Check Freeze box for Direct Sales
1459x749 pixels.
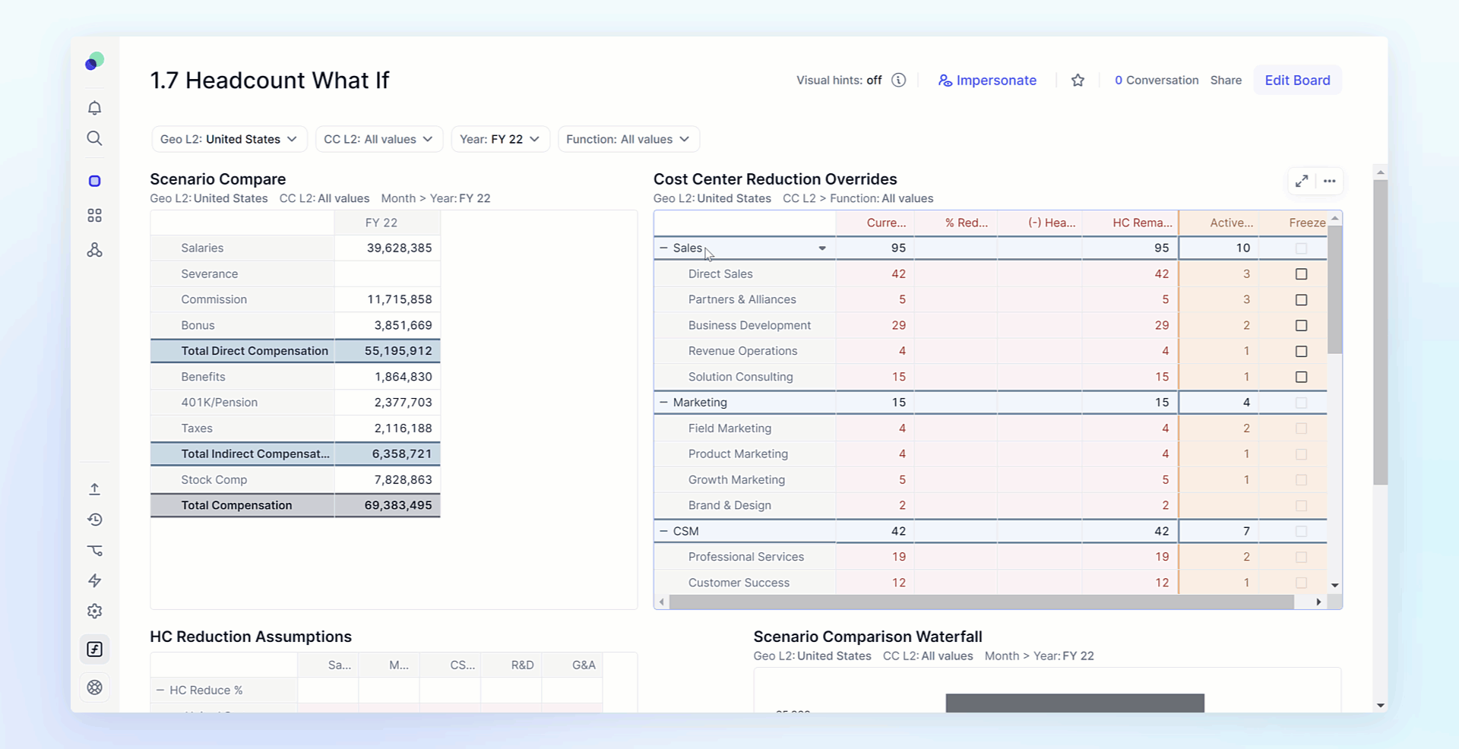pos(1301,274)
